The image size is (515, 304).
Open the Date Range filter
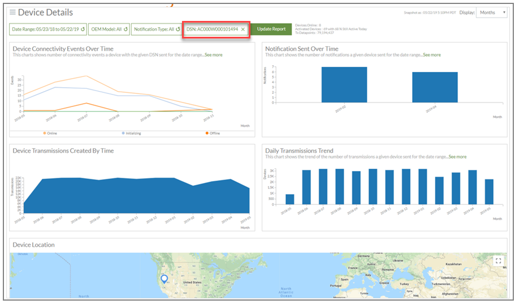click(48, 29)
